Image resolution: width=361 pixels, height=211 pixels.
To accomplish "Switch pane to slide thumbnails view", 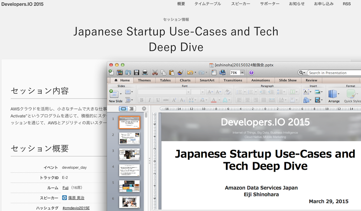I will 123,109.
